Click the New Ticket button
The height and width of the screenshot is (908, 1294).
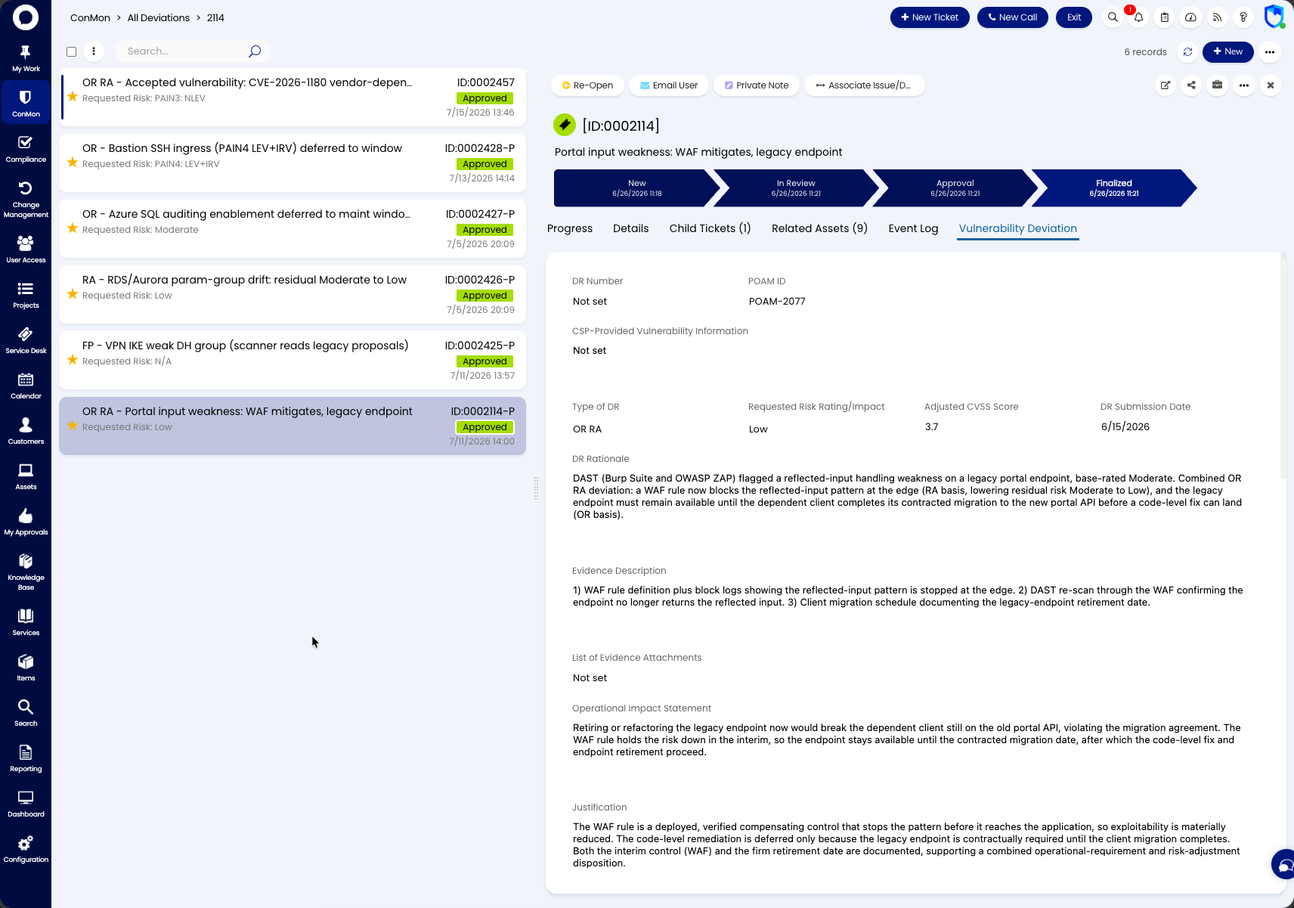930,17
